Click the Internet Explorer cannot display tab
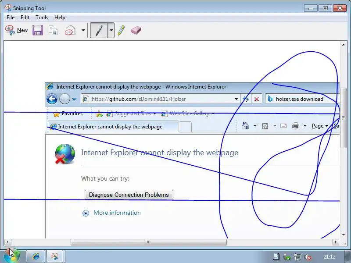The image size is (351, 263). coord(113,127)
